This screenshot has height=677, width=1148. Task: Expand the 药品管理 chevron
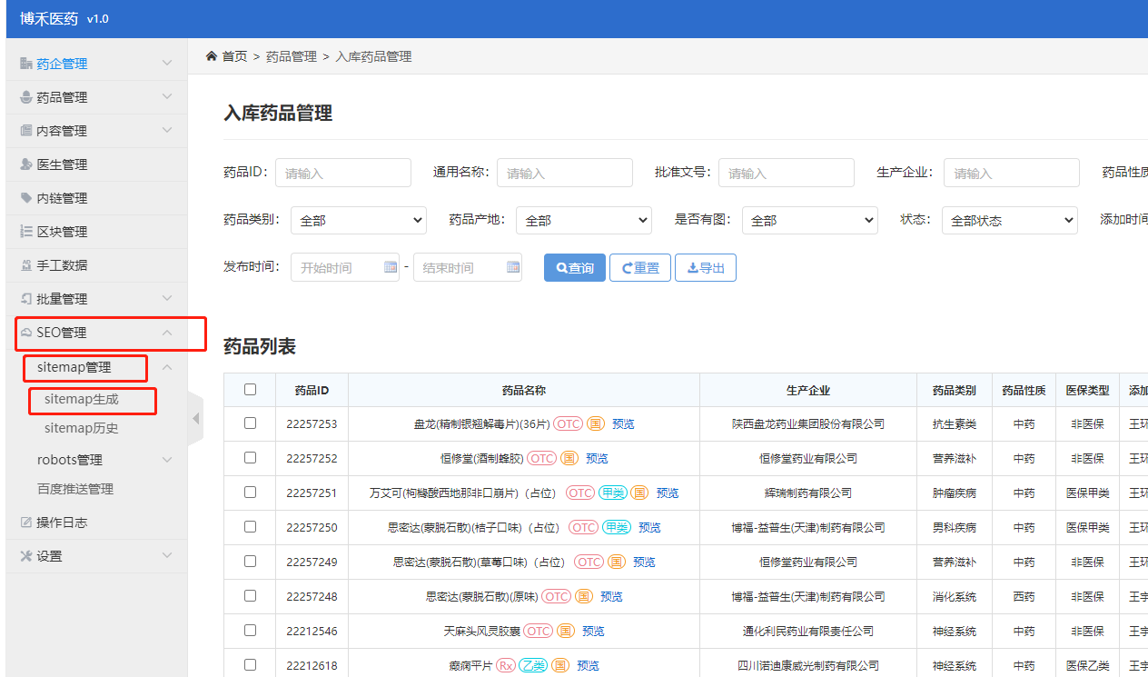pos(167,96)
